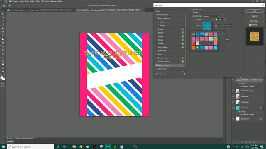Click the Background layer lock icon
Screen dimensions: 266x149
(261, 119)
